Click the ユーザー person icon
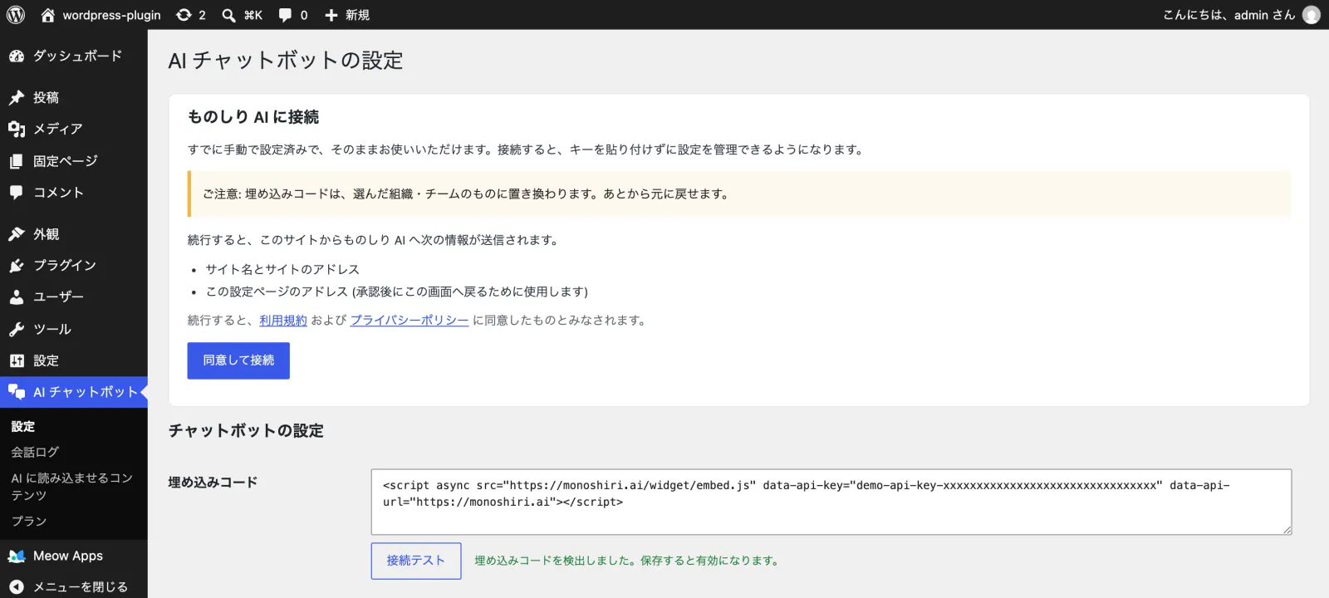Screen dimensions: 1329x598 tap(17, 297)
